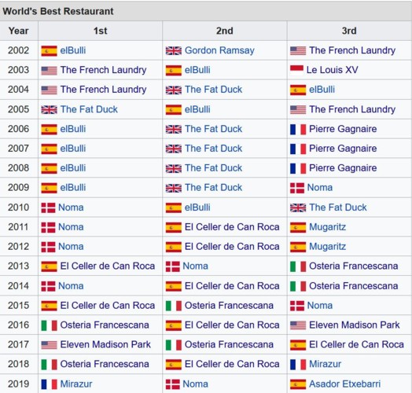Click the Year column header
The height and width of the screenshot is (393, 412).
point(19,31)
